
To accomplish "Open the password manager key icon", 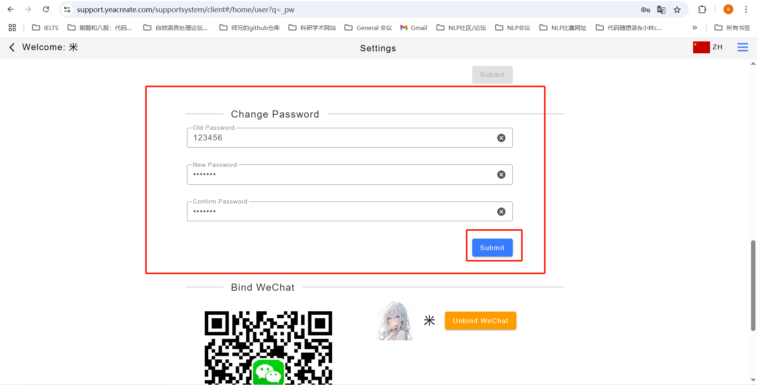I will pos(645,10).
